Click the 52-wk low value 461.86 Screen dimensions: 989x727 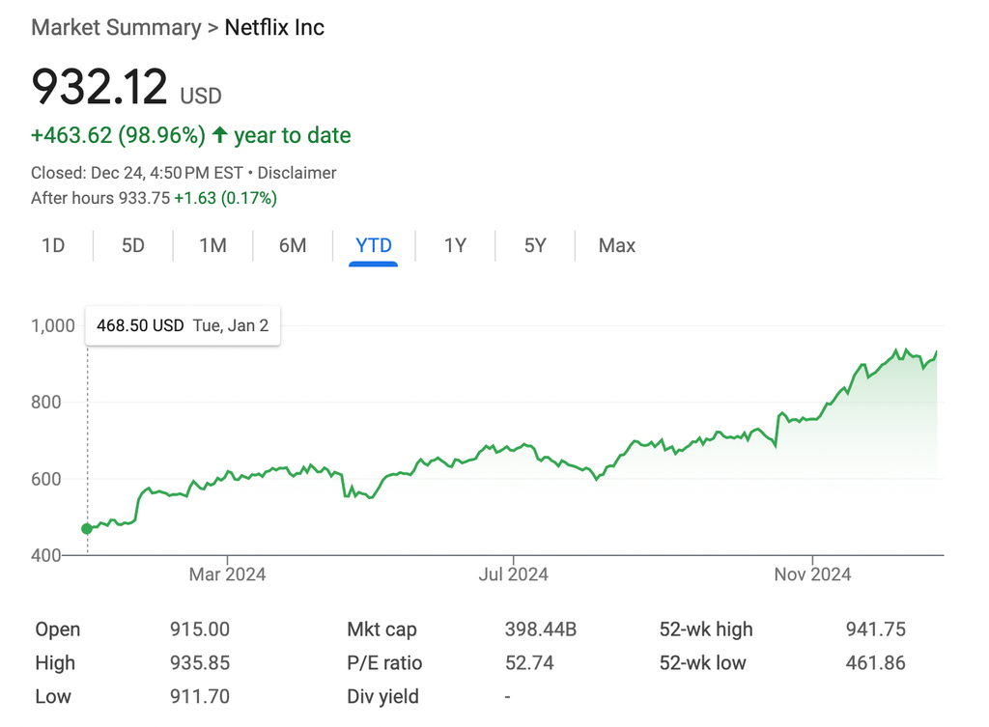875,662
